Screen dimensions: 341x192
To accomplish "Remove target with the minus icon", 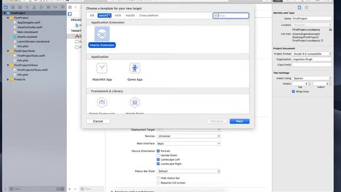I will tap(75, 189).
